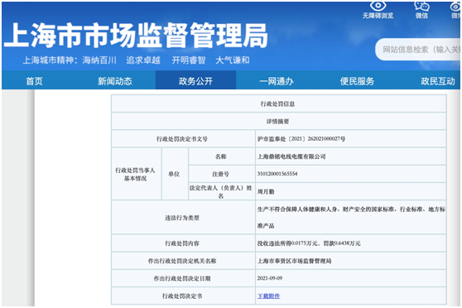Click the 行政处罚内容 label cell
Viewport: 462px width, 308px height.
pyautogui.click(x=183, y=243)
